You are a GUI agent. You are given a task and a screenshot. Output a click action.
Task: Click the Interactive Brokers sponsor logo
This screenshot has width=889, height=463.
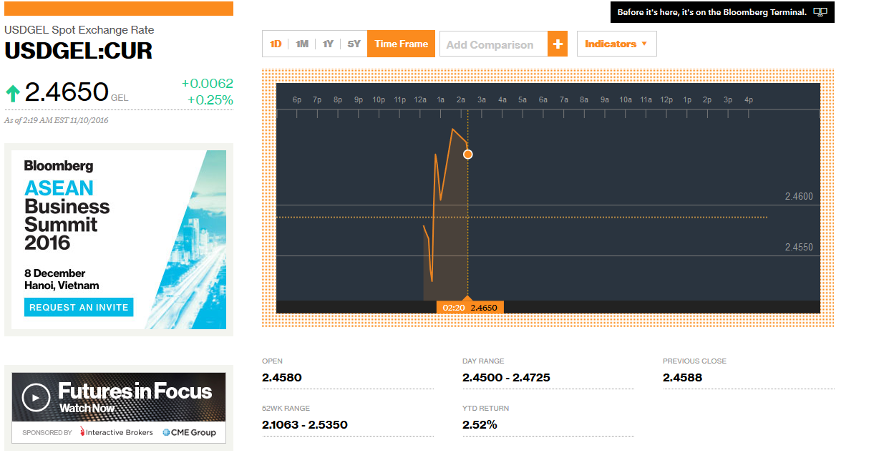116,432
